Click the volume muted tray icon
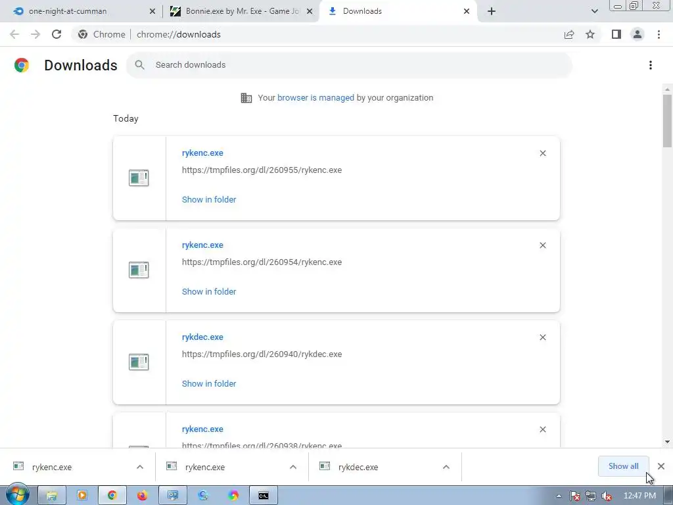Screen dimensions: 673x505 [607, 496]
